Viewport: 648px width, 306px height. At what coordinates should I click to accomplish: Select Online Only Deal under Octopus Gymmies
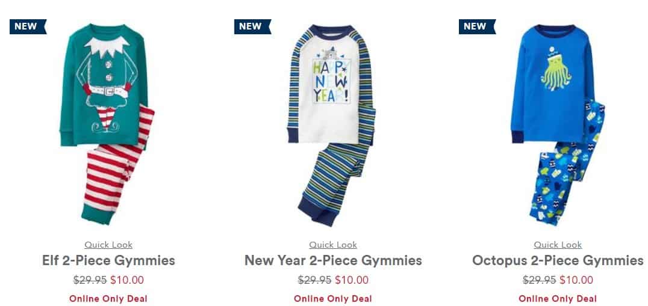(x=558, y=299)
